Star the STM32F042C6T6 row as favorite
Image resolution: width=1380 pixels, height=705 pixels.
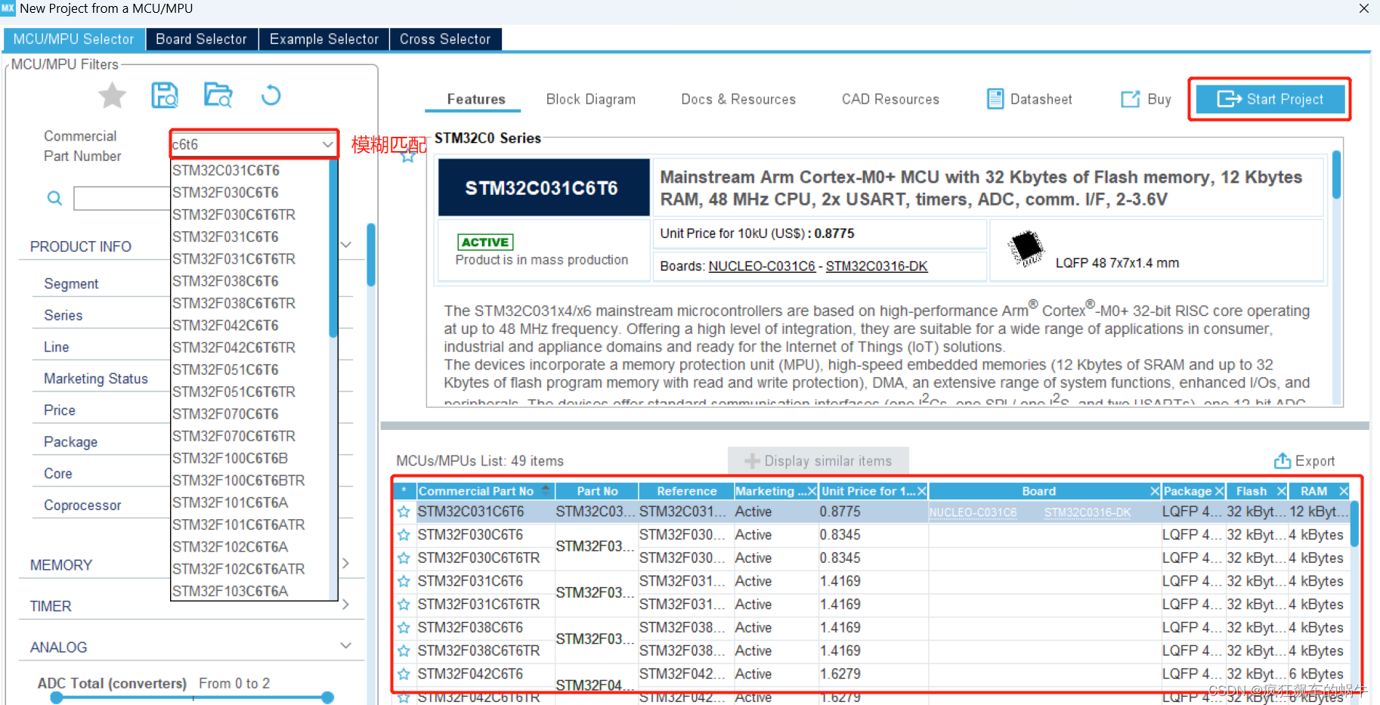click(x=404, y=674)
